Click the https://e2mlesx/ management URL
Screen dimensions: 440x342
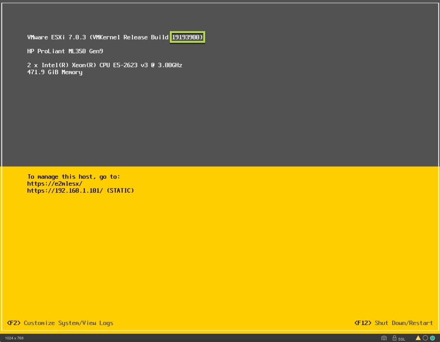[x=55, y=184]
